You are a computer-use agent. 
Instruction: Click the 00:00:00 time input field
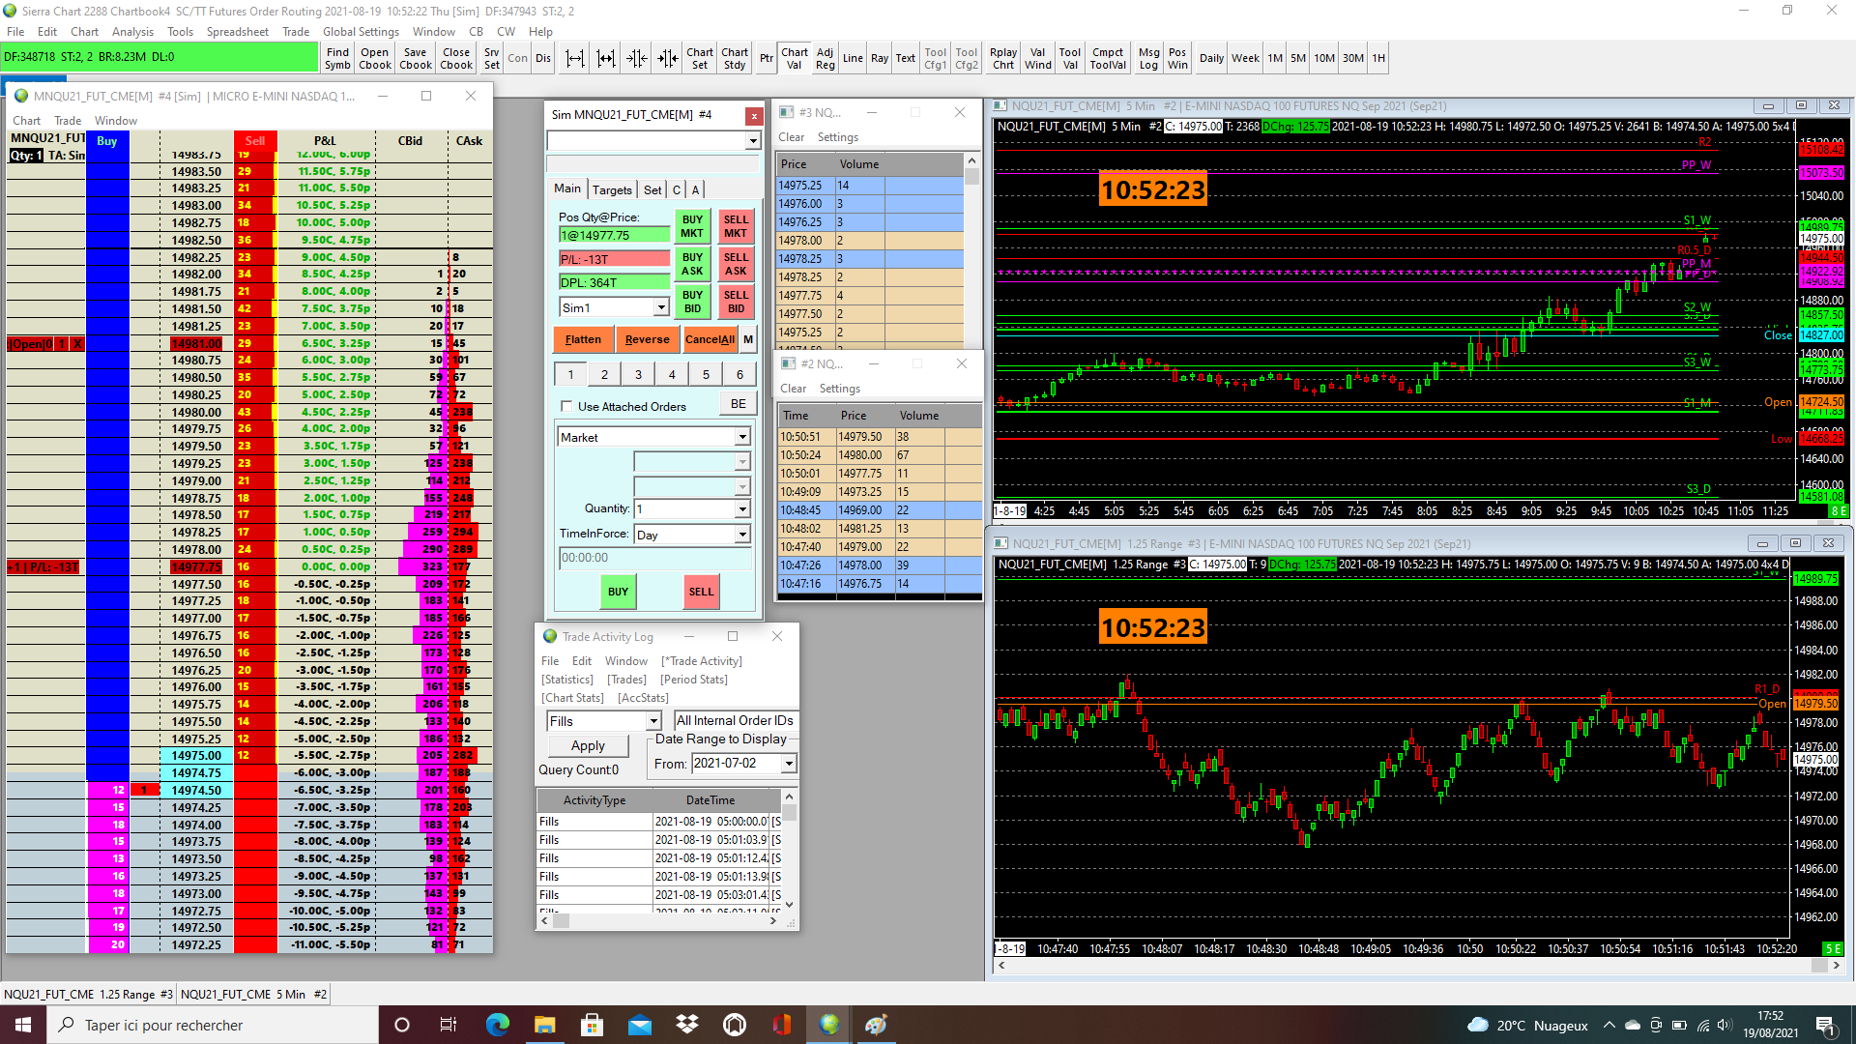pyautogui.click(x=655, y=558)
